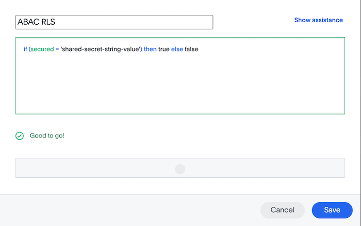The width and height of the screenshot is (361, 226).
Task: Select the green 'secured' column reference
Action: pyautogui.click(x=42, y=49)
